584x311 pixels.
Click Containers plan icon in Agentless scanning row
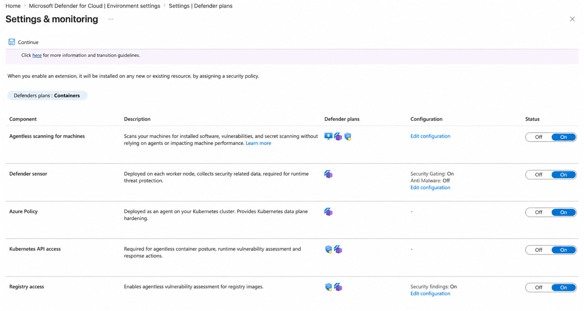click(338, 136)
